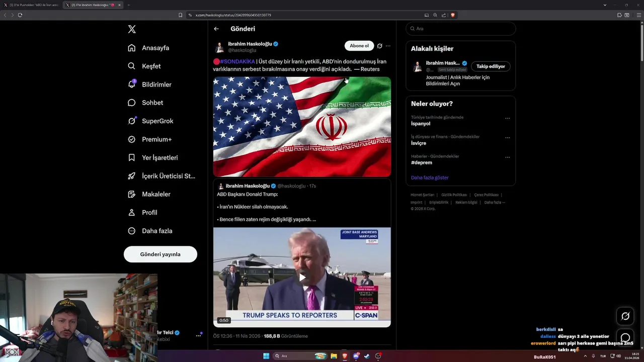Screen dimensions: 644x362
Task: Click Daha fazla göster link
Action: tap(430, 177)
